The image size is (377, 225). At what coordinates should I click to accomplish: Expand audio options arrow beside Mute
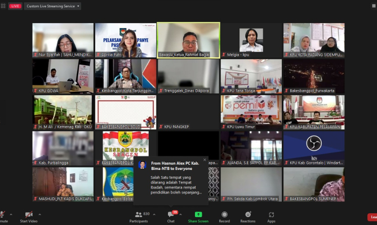(11, 213)
